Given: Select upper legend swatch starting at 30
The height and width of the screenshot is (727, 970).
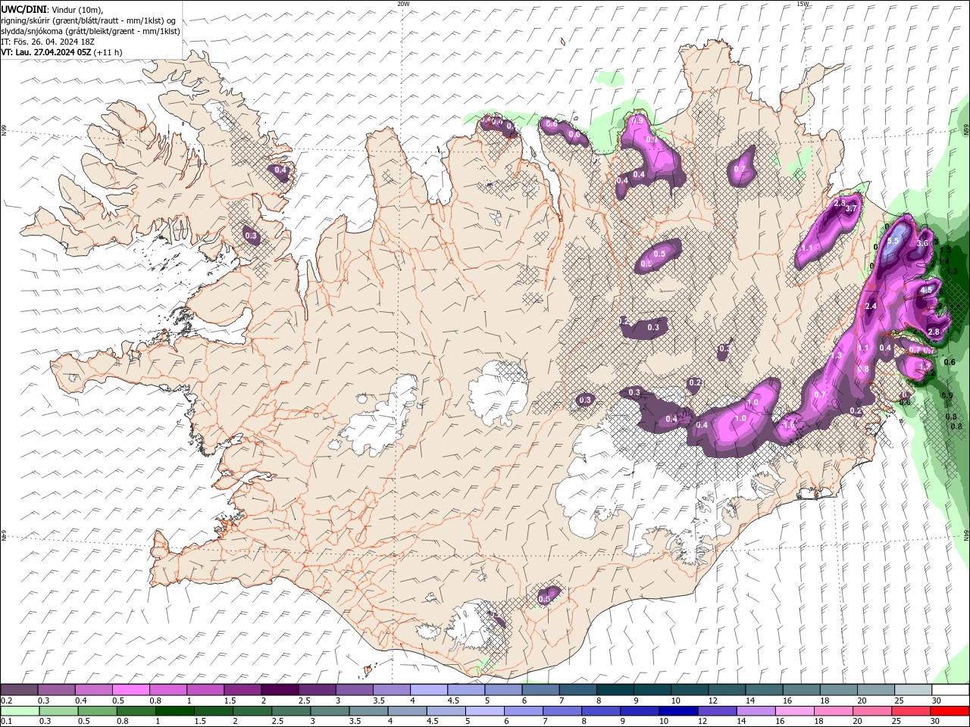Looking at the screenshot, I should coord(951,690).
